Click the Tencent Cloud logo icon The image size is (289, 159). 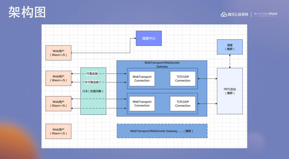click(224, 14)
